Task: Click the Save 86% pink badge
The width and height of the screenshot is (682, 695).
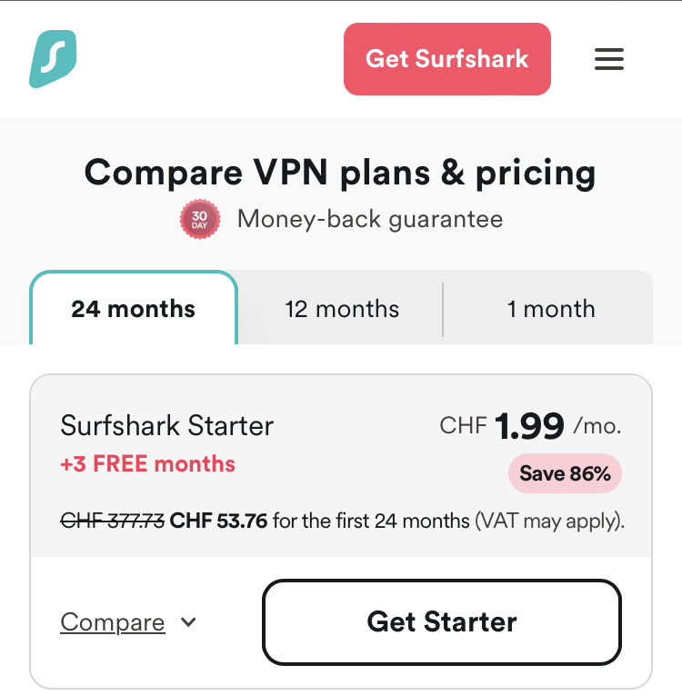Action: tap(564, 473)
